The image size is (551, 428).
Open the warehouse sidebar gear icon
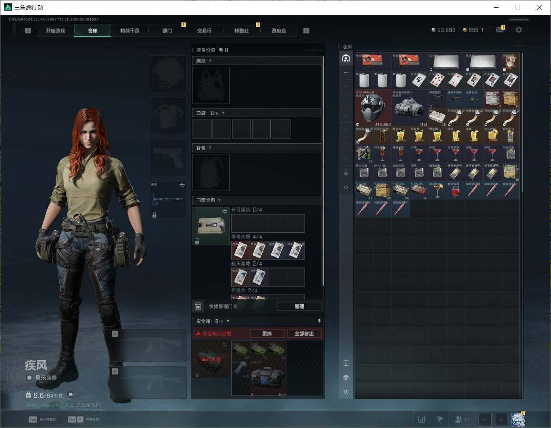[346, 187]
